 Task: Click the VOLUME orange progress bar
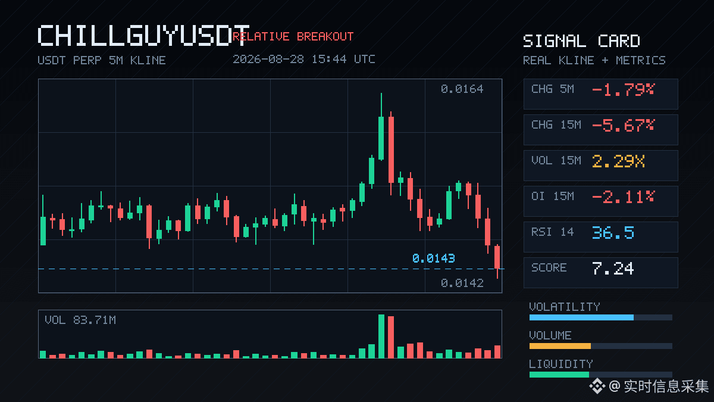coord(560,346)
